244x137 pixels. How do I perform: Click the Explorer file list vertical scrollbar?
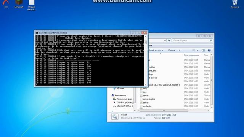pos(212,81)
